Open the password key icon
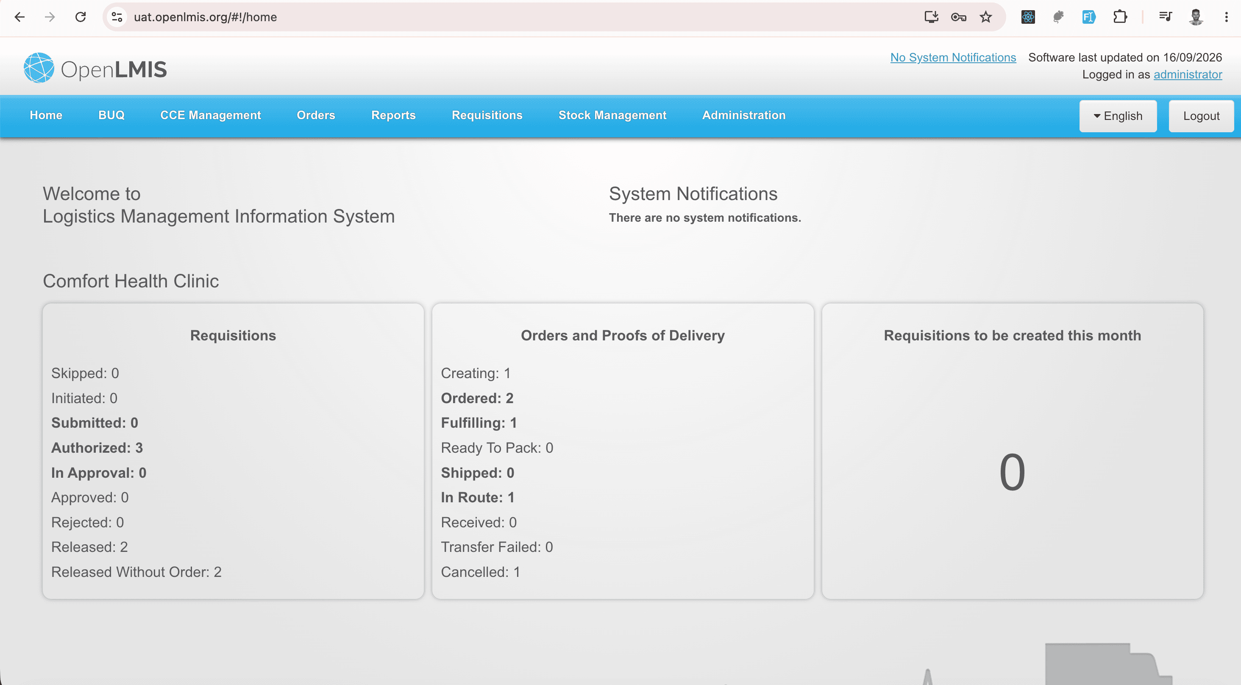This screenshot has width=1241, height=685. coord(959,17)
